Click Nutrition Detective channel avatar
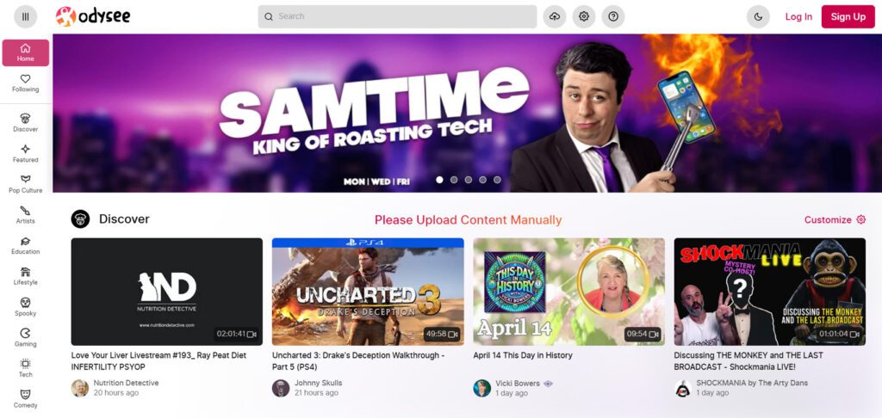882x418 pixels. coord(80,388)
